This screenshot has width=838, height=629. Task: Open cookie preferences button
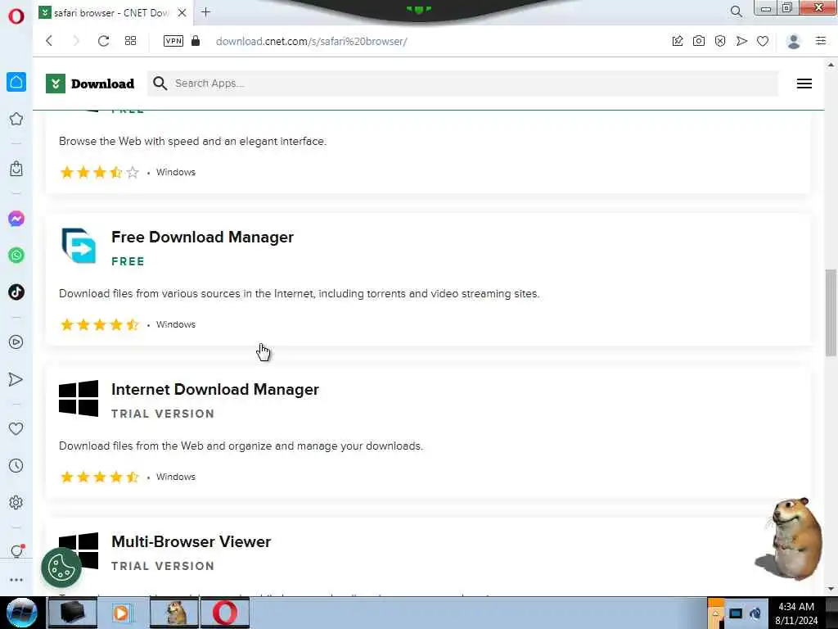[61, 568]
